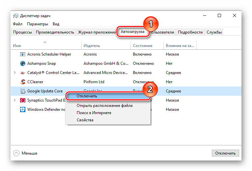252x171 pixels.
Task: Maximize the Task Manager window
Action: point(219,15)
